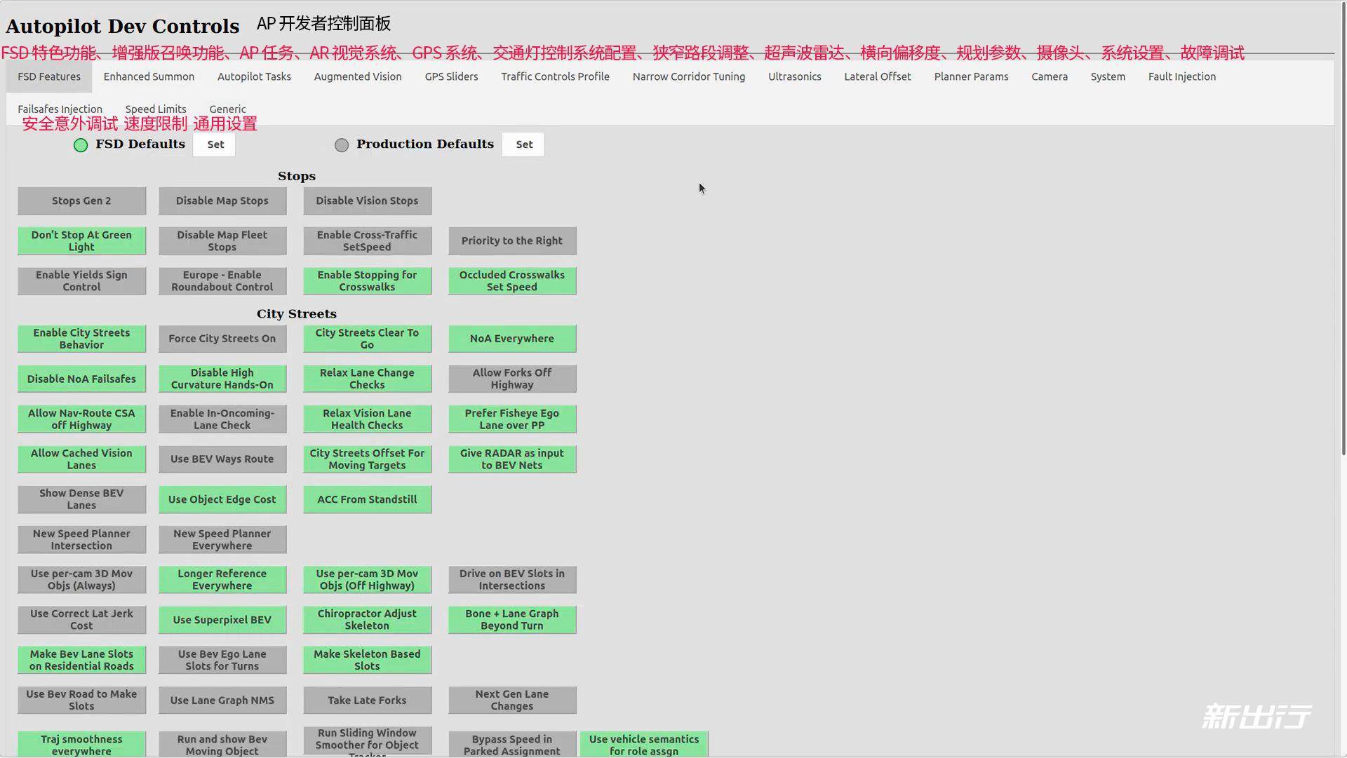1347x758 pixels.
Task: Toggle Priority to the Right
Action: 512,241
